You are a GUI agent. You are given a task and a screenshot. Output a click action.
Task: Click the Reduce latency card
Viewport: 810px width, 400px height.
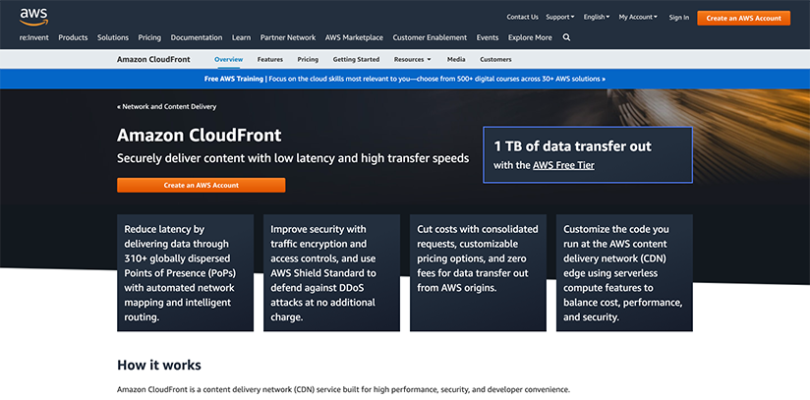coord(186,273)
